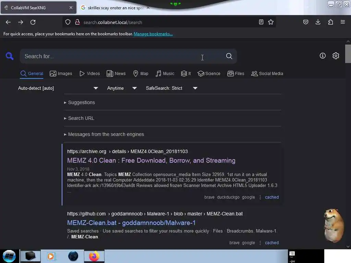Screen dimensions: 351x263
Task: Open result options dots beside archive.org cached
Action: point(260,197)
